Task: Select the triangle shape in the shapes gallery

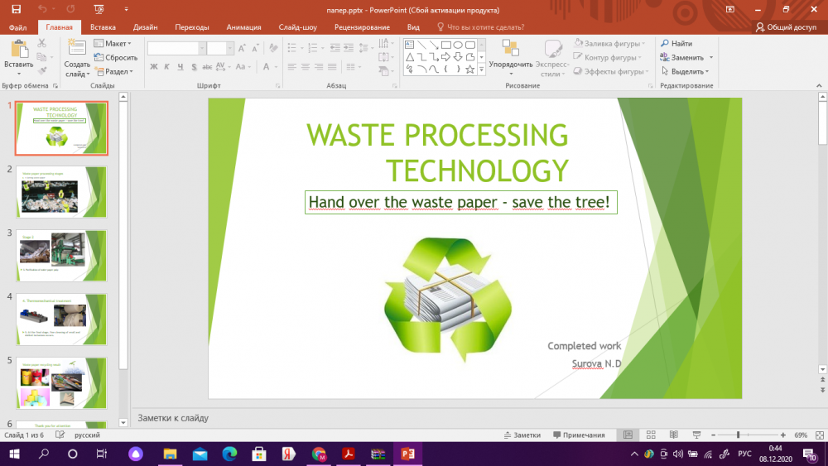Action: coord(410,57)
